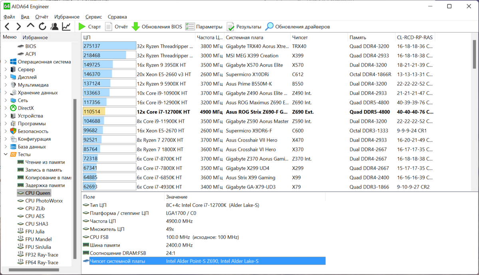Select the FPU Mandel test

38,240
